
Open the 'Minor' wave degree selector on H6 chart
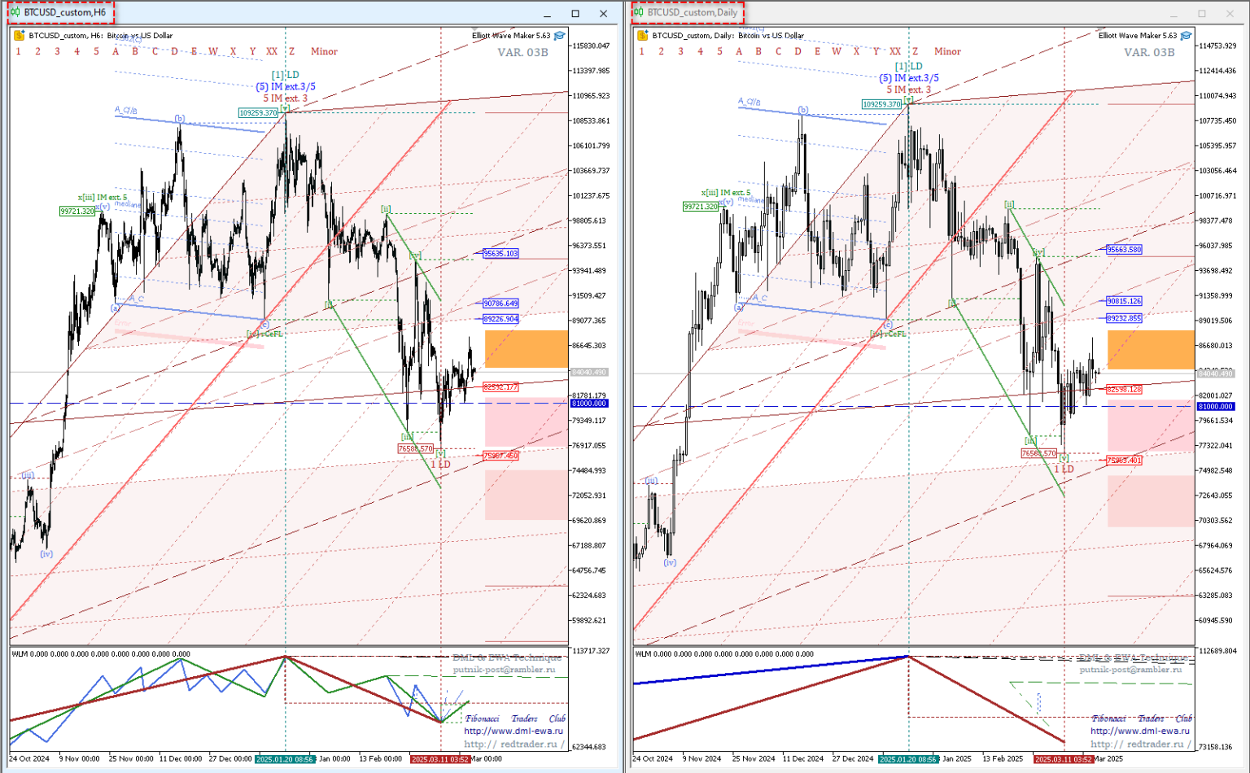point(324,51)
